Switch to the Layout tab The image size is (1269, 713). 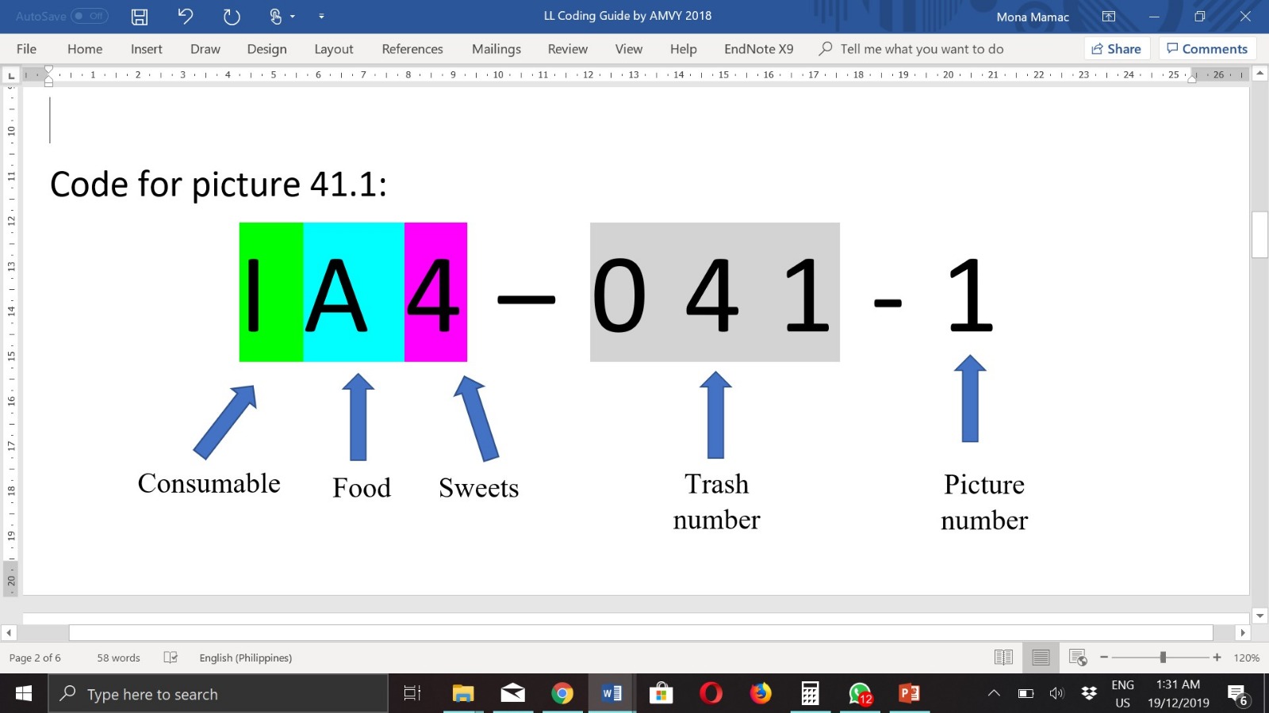pos(334,49)
